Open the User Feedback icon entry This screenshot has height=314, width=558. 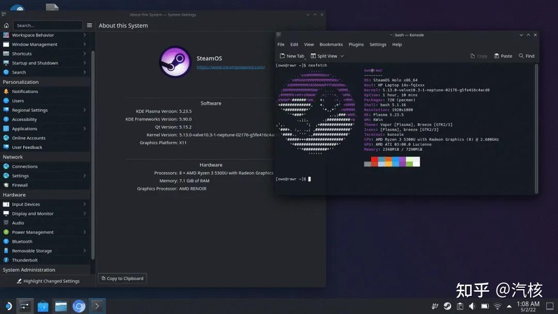[x=6, y=147]
